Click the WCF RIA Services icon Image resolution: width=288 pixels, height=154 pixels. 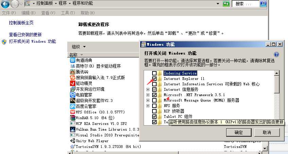click(73, 124)
